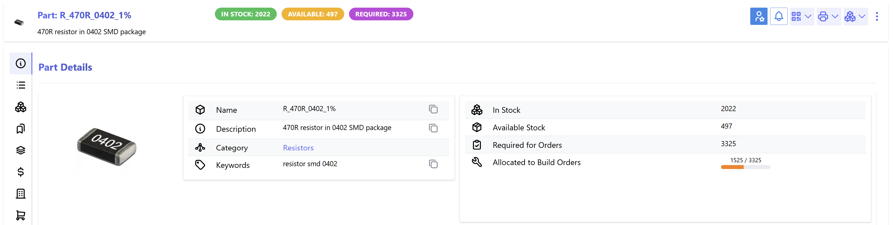Open the parameters list sidebar icon
The image size is (894, 225).
(21, 85)
